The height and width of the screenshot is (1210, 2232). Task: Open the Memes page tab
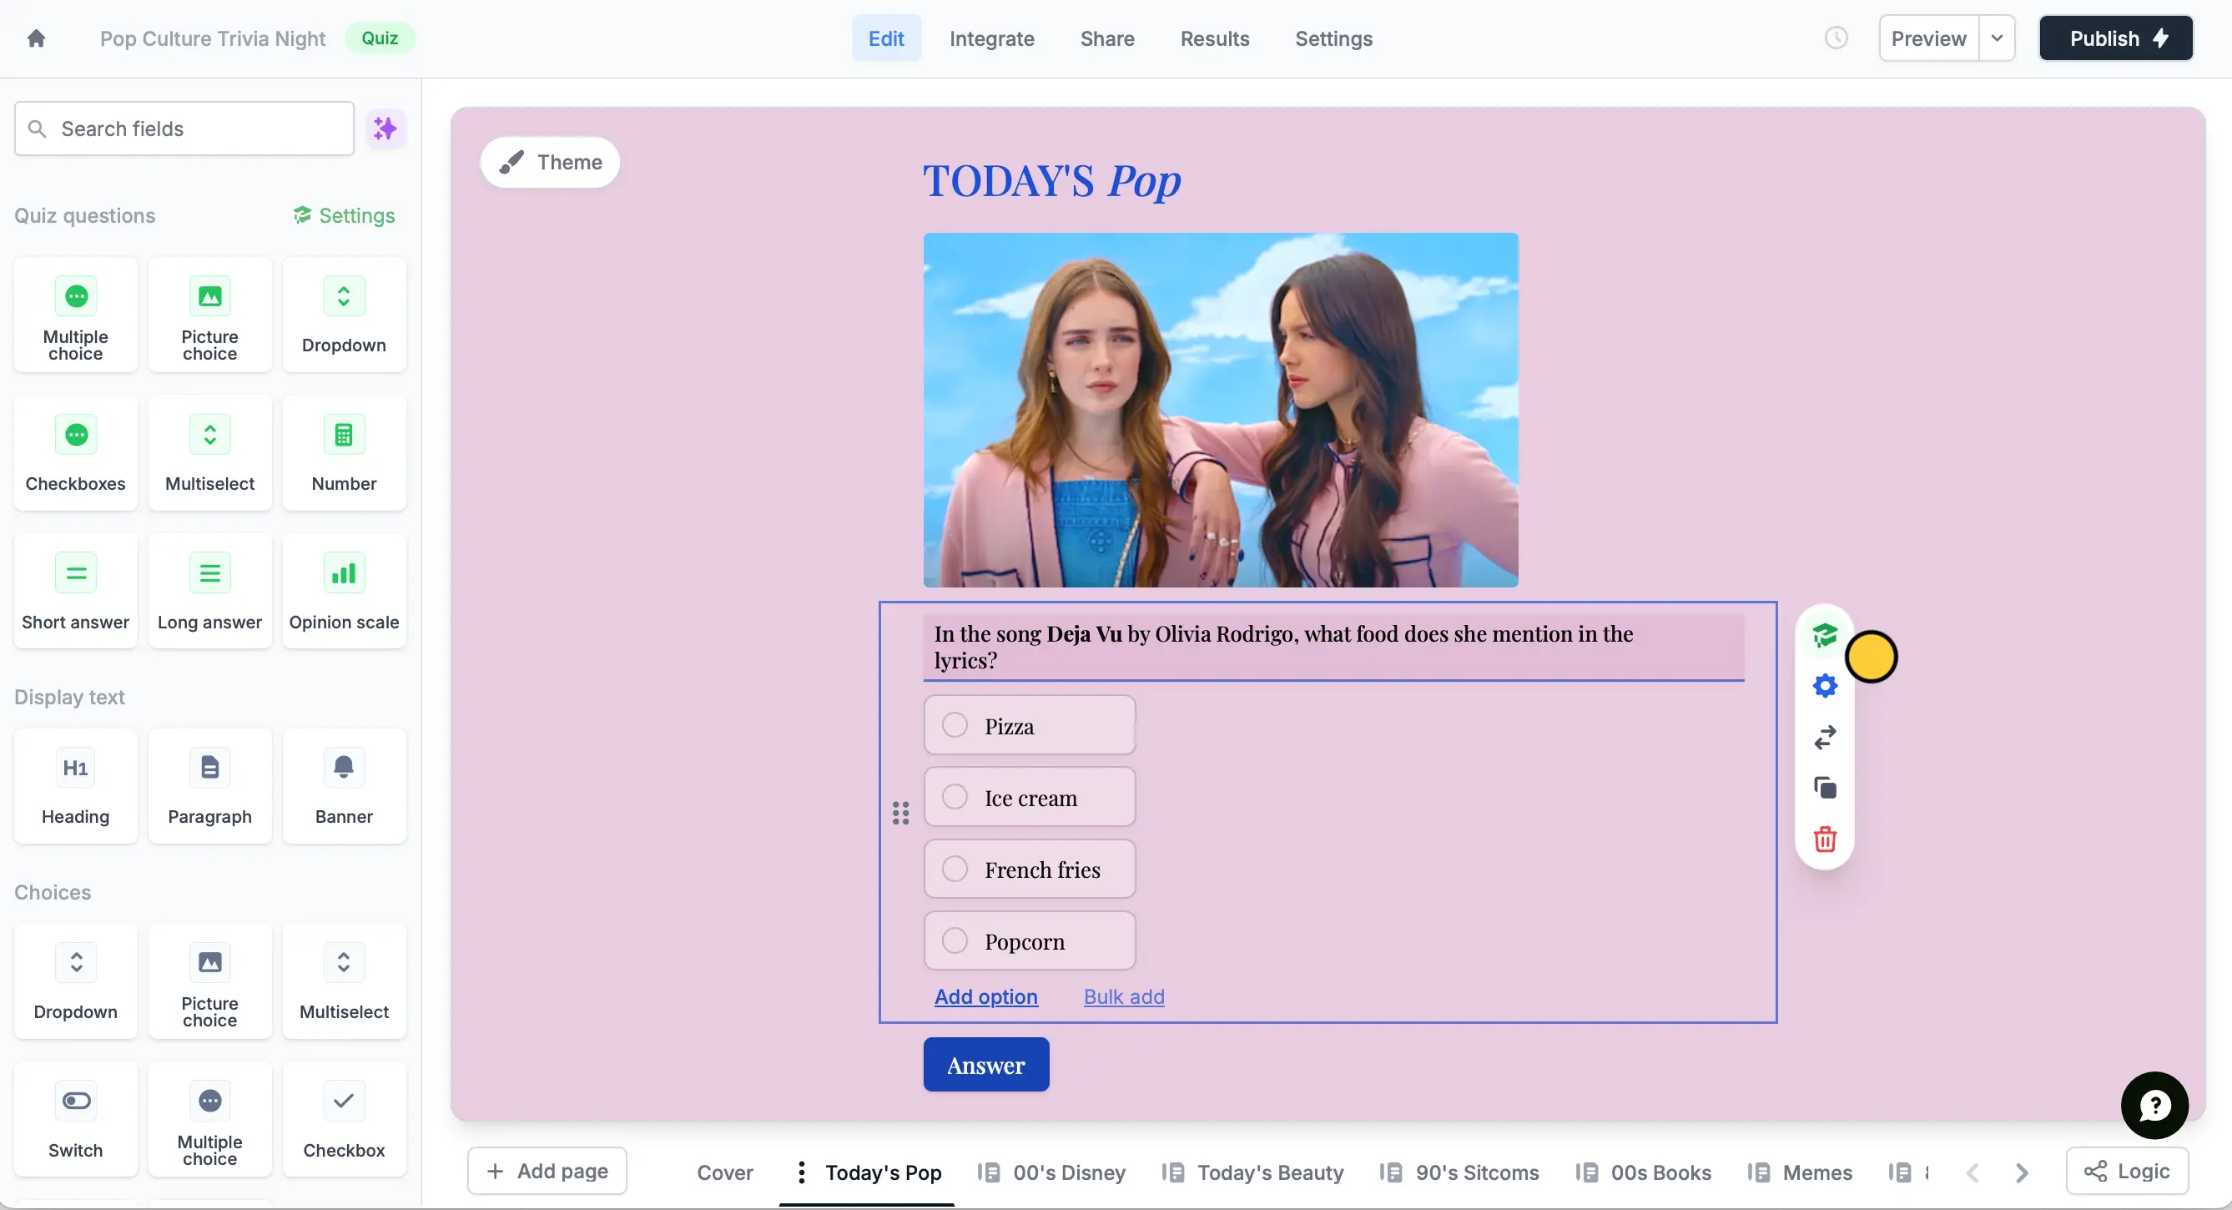click(1800, 1172)
